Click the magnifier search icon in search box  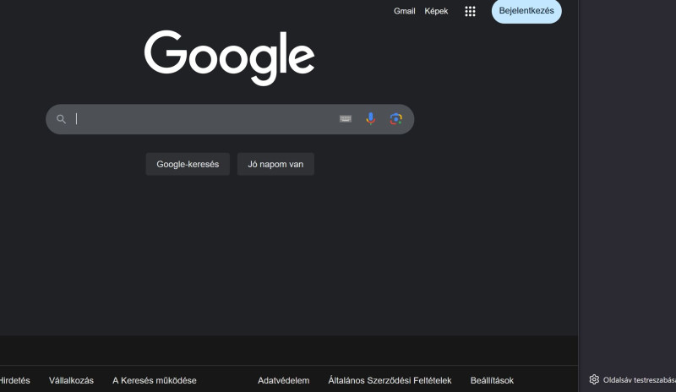pyautogui.click(x=61, y=119)
